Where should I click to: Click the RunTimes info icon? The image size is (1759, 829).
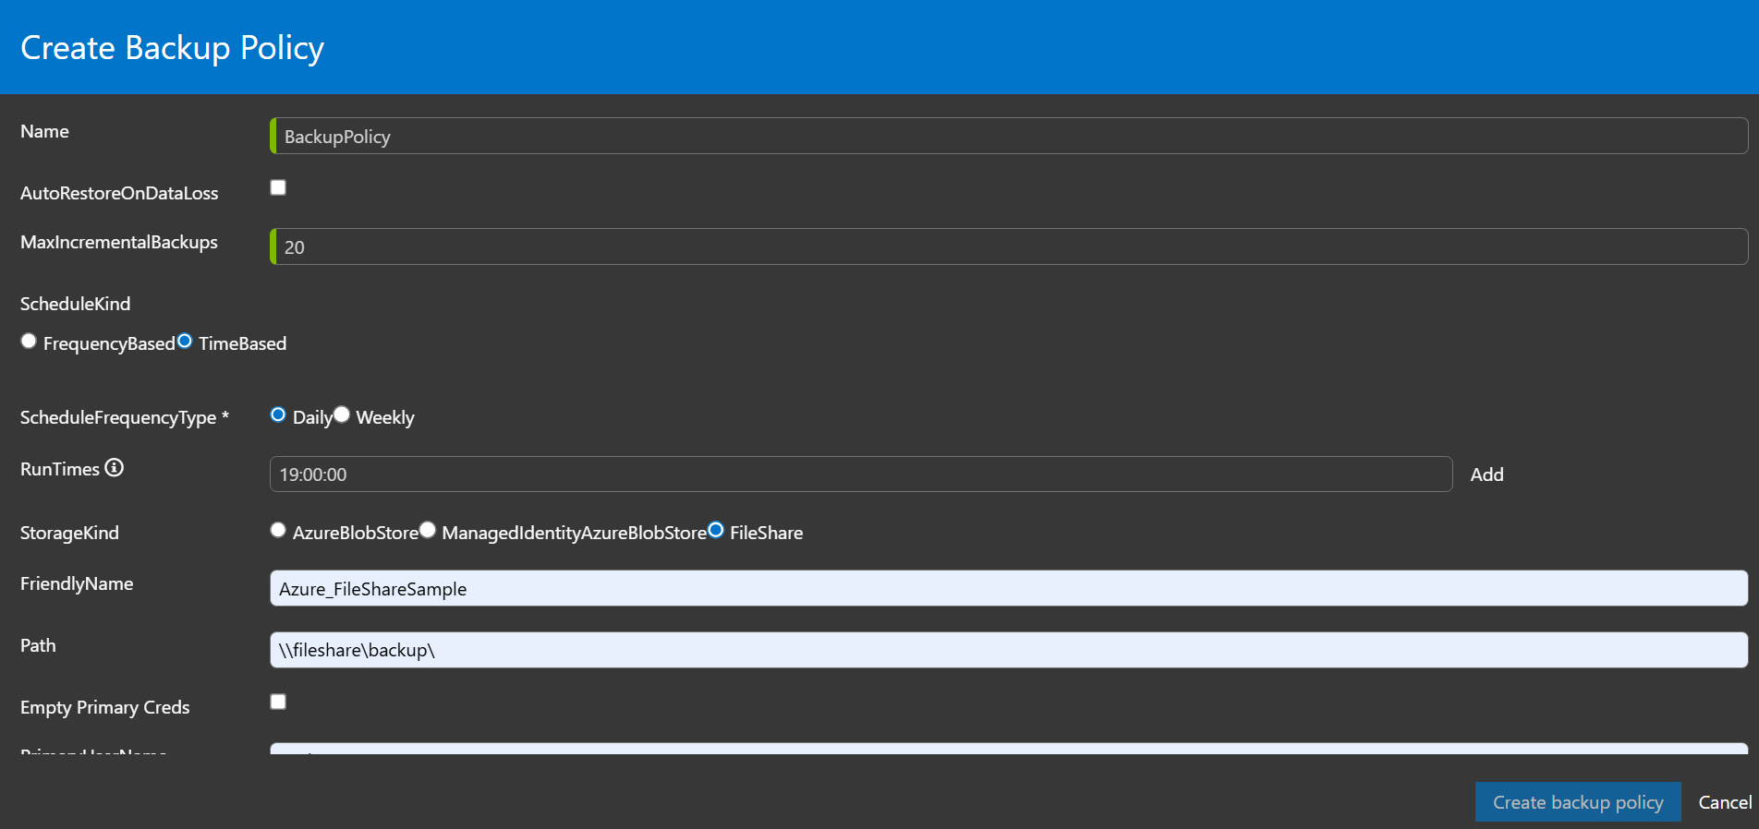coord(114,468)
